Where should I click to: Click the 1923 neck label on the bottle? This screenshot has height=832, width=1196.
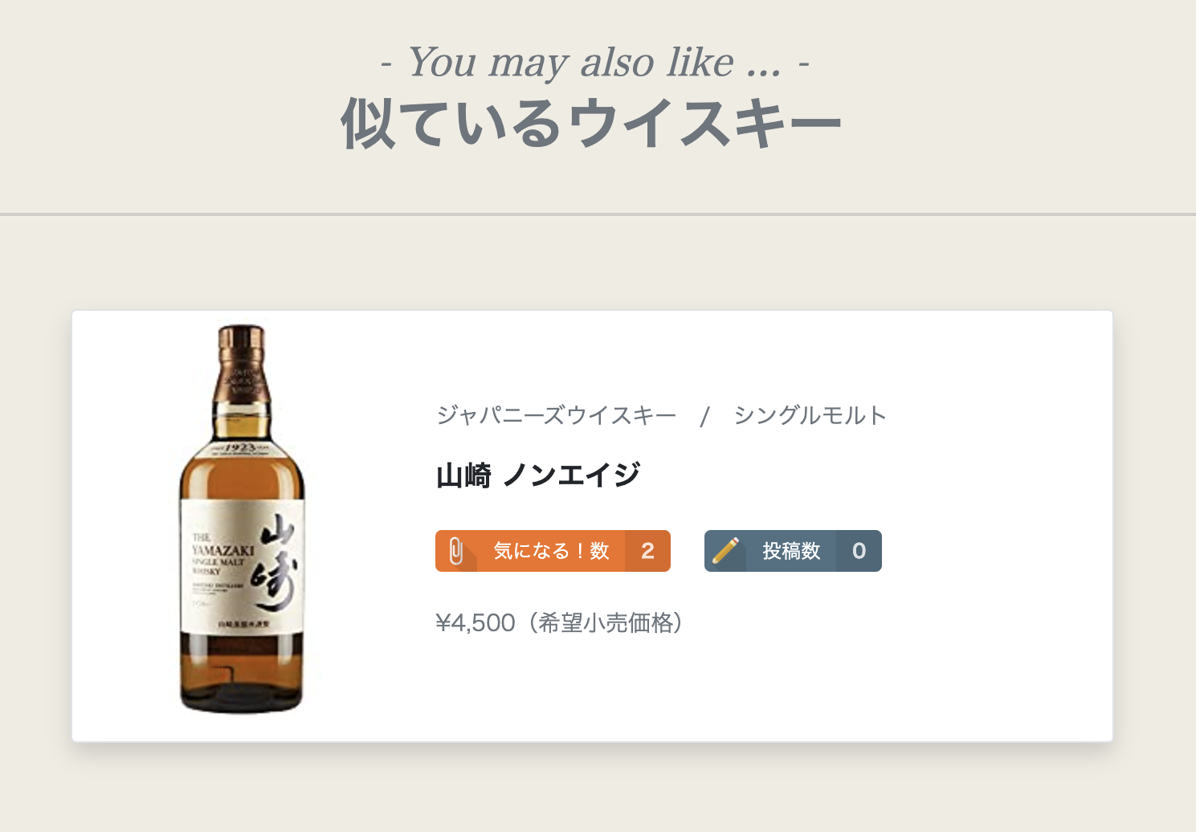pyautogui.click(x=242, y=448)
